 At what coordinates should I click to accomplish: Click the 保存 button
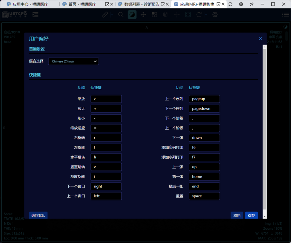[x=251, y=215]
